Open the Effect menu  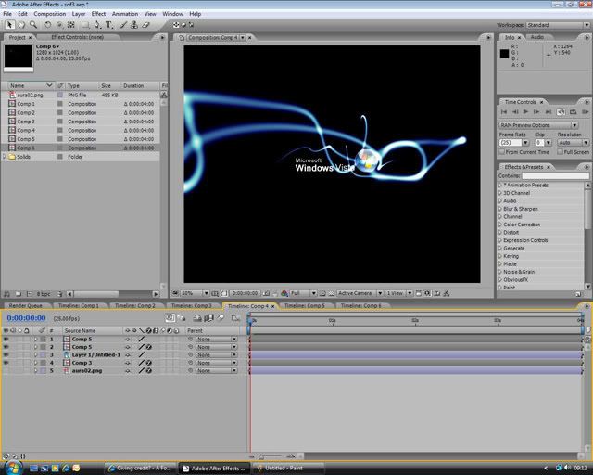coord(98,14)
